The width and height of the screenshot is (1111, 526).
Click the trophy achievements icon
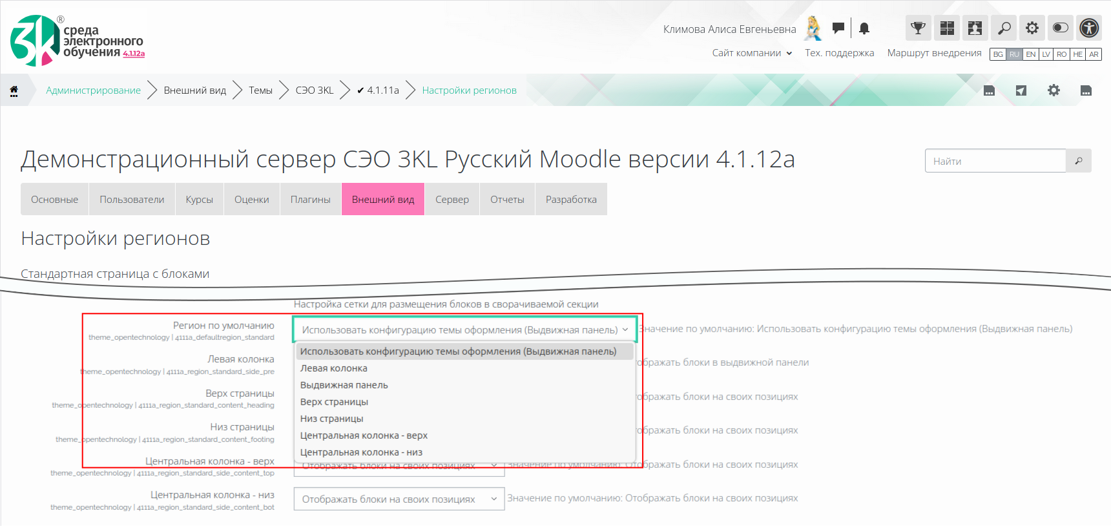pos(918,28)
